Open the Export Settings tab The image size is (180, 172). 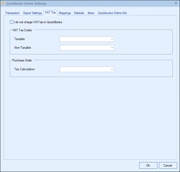32,13
